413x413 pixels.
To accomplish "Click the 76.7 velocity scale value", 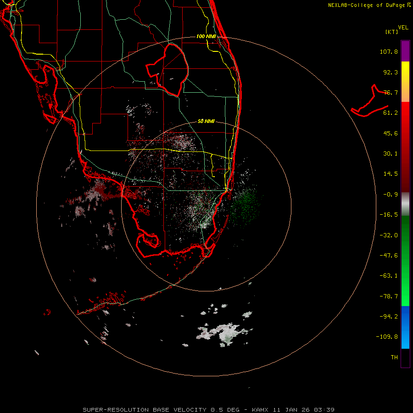I will [x=391, y=92].
